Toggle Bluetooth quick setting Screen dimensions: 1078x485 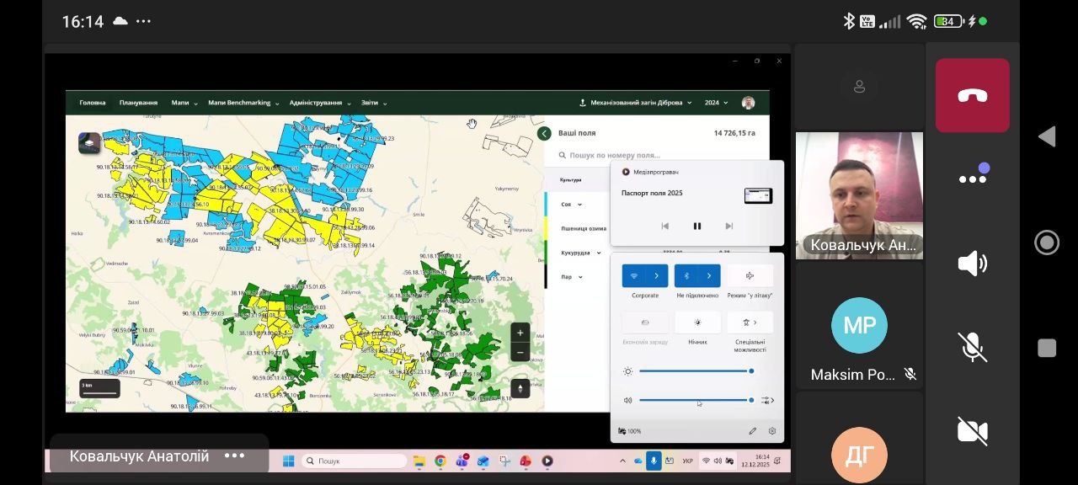(686, 276)
